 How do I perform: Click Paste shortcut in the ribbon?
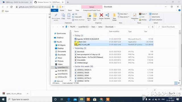78,20
